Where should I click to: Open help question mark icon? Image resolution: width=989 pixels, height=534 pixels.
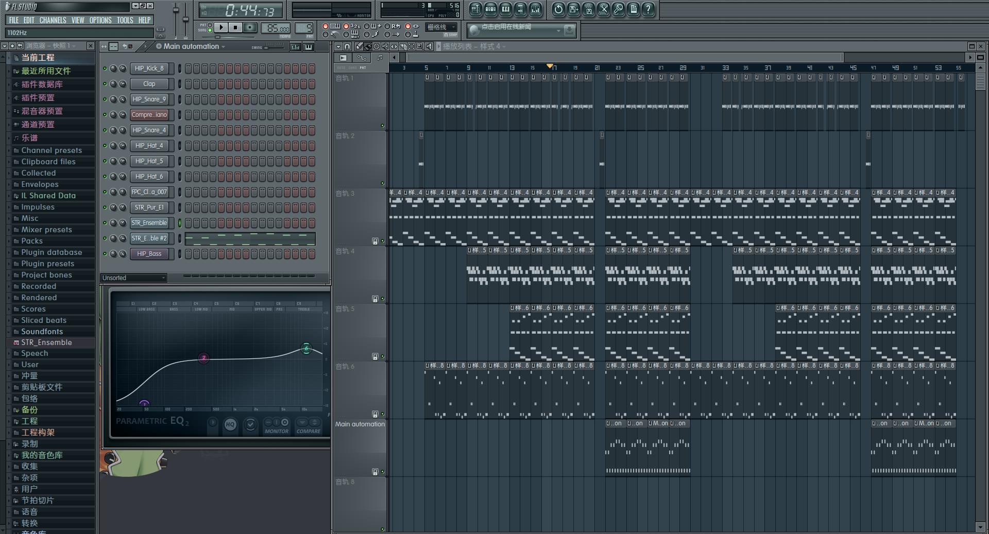pos(648,9)
